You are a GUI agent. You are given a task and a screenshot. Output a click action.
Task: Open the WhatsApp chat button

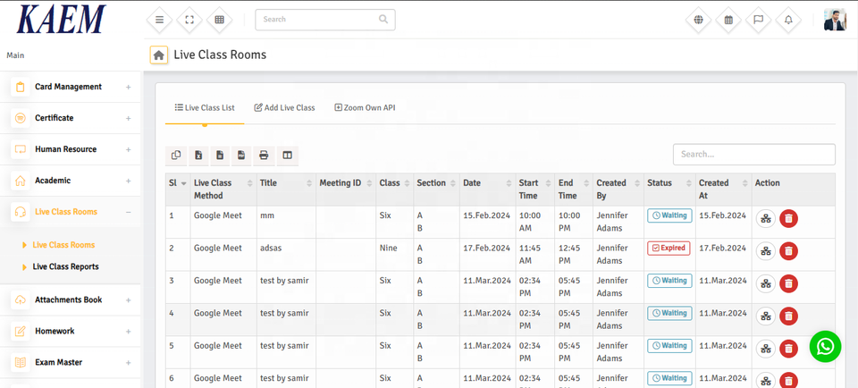825,347
